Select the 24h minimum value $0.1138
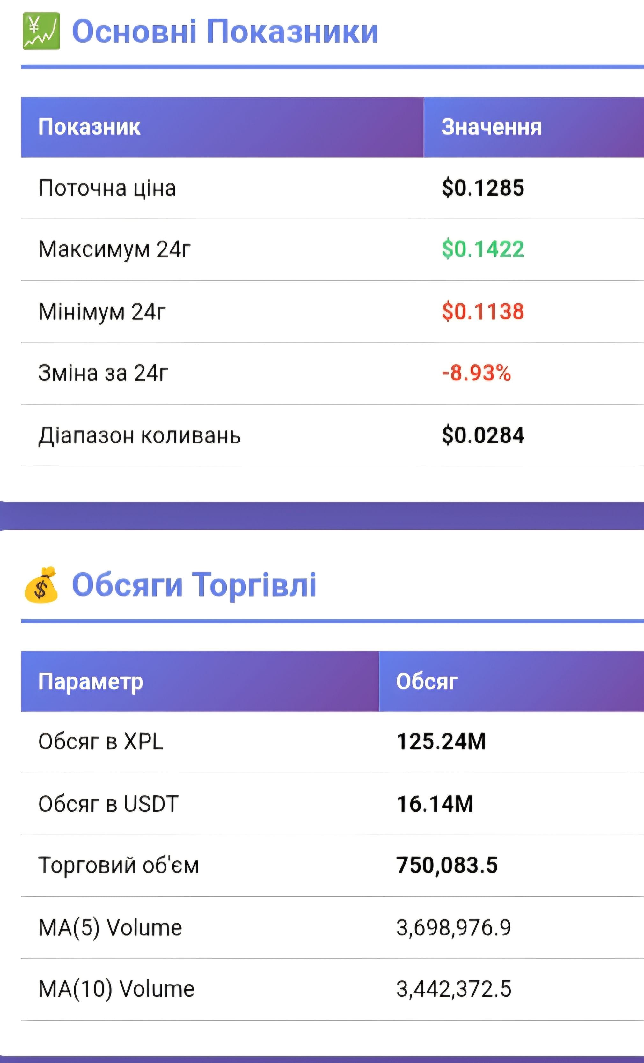The image size is (644, 1063). coord(483,311)
